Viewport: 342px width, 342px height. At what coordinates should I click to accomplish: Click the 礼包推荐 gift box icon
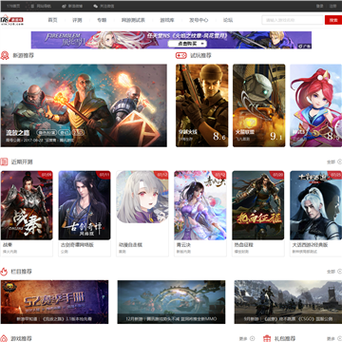pyautogui.click(x=268, y=338)
